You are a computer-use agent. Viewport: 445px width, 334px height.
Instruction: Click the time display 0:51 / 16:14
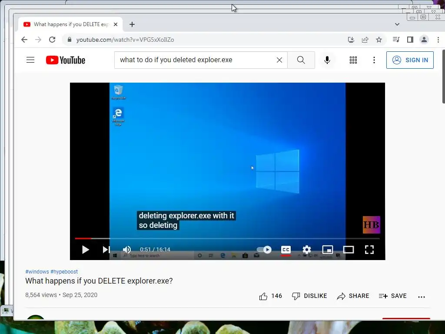click(155, 250)
